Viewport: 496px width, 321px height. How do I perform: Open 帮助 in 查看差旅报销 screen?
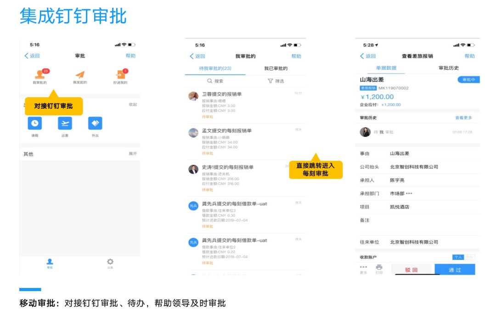click(470, 56)
